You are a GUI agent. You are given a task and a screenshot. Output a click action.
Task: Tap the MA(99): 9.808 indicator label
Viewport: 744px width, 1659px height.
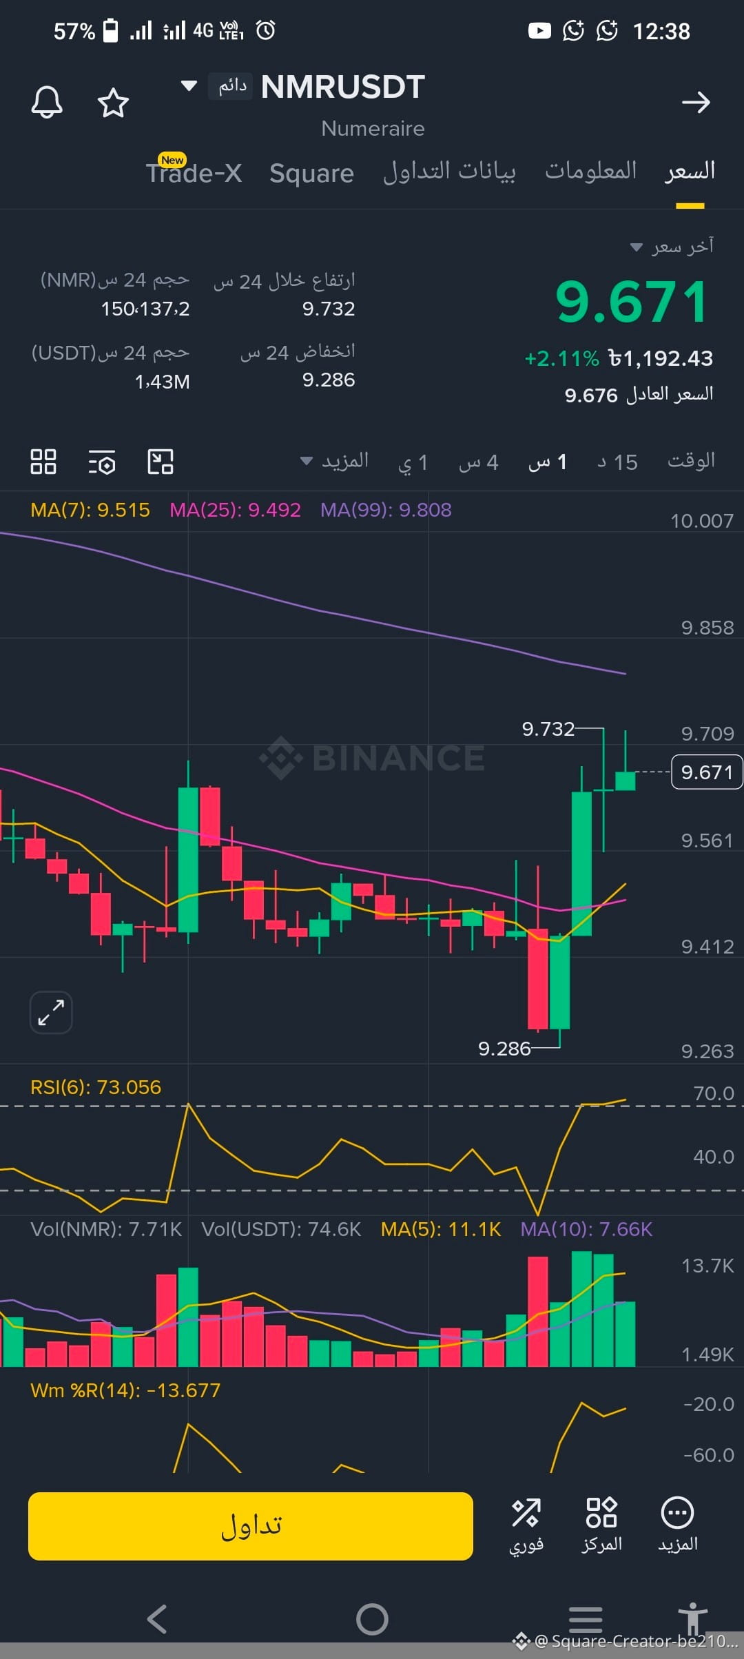pyautogui.click(x=386, y=510)
